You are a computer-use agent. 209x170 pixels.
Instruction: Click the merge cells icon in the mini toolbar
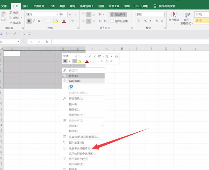pyautogui.click(x=116, y=56)
